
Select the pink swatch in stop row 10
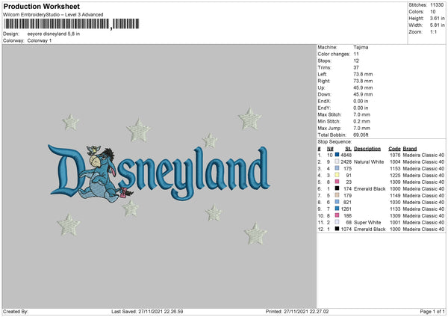click(x=337, y=215)
